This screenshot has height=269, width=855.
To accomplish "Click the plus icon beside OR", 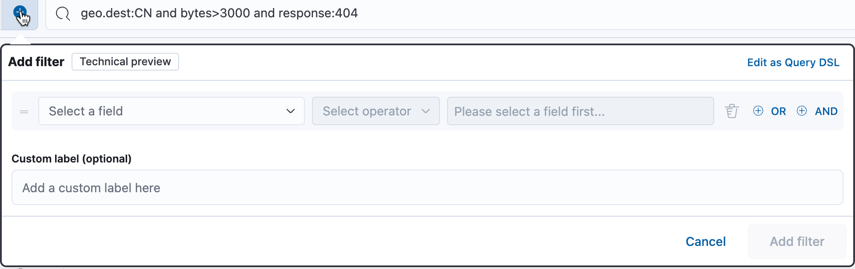I will point(758,111).
